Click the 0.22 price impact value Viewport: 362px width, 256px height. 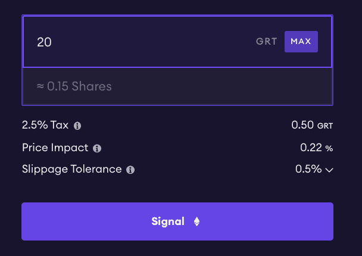click(311, 148)
